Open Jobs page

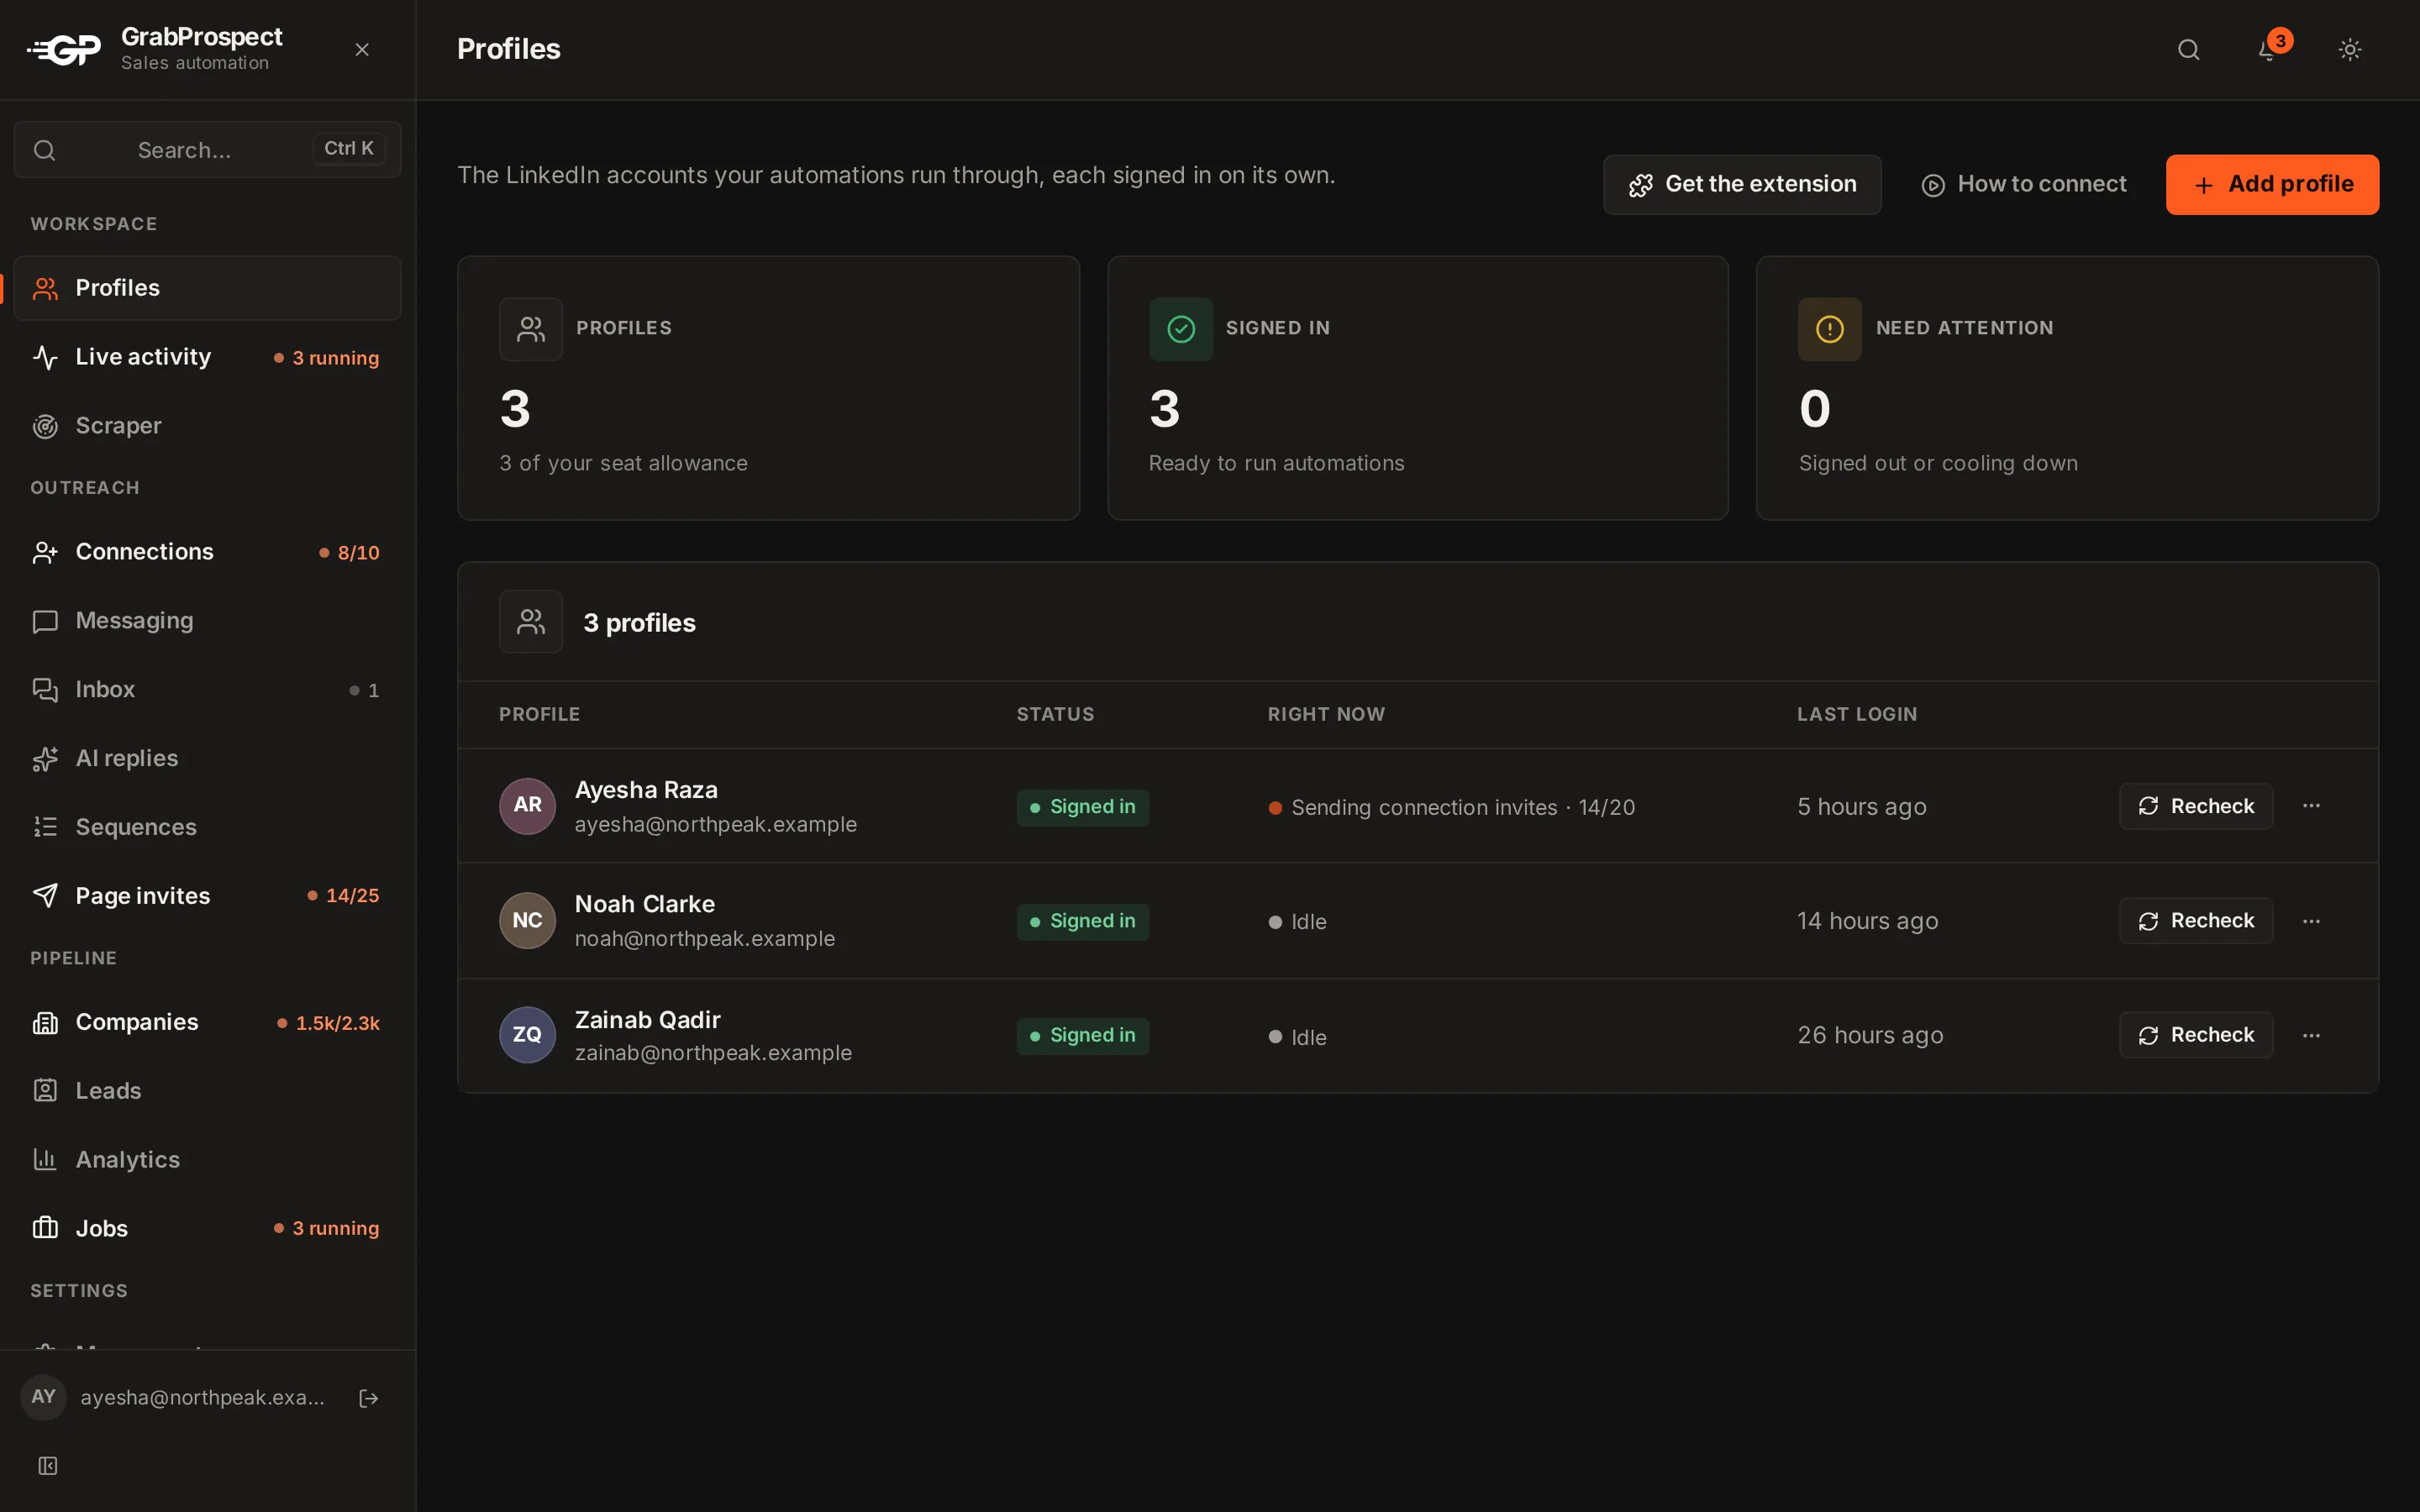point(207,1228)
